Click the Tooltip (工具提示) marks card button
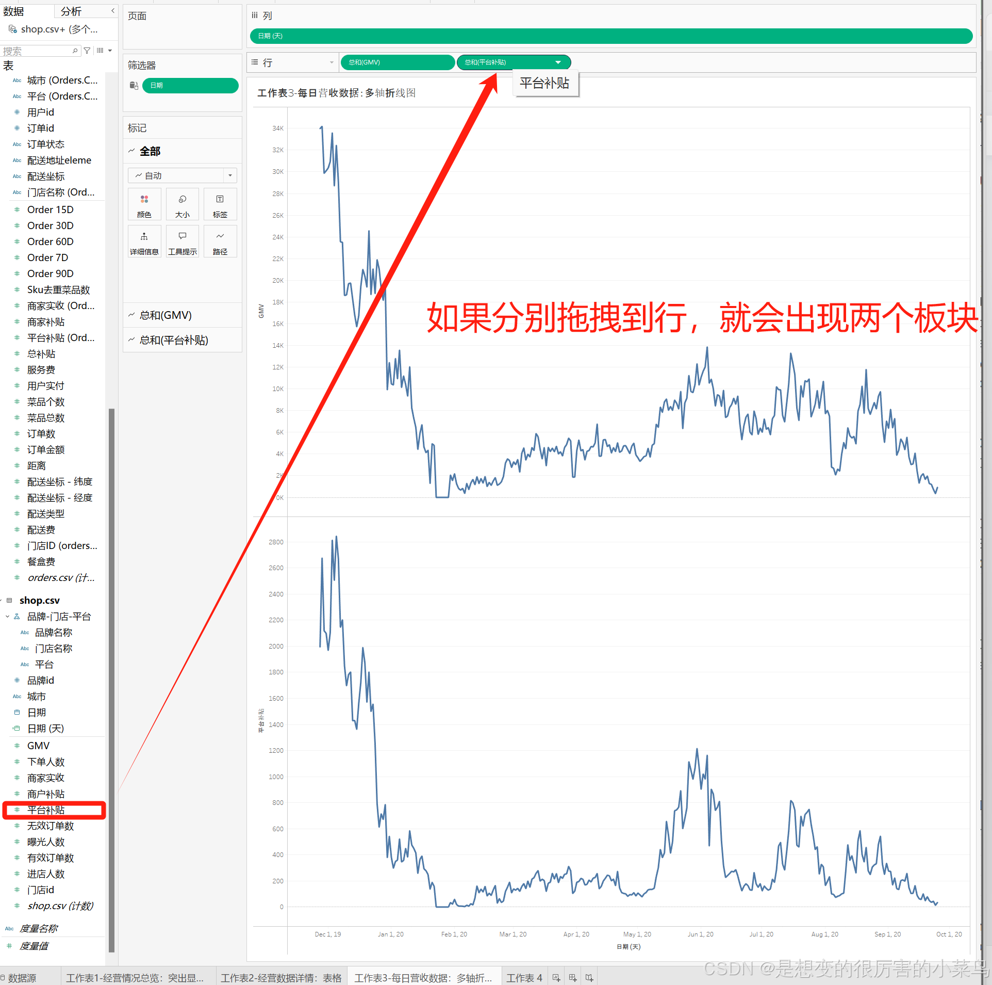Image resolution: width=992 pixels, height=985 pixels. [182, 242]
